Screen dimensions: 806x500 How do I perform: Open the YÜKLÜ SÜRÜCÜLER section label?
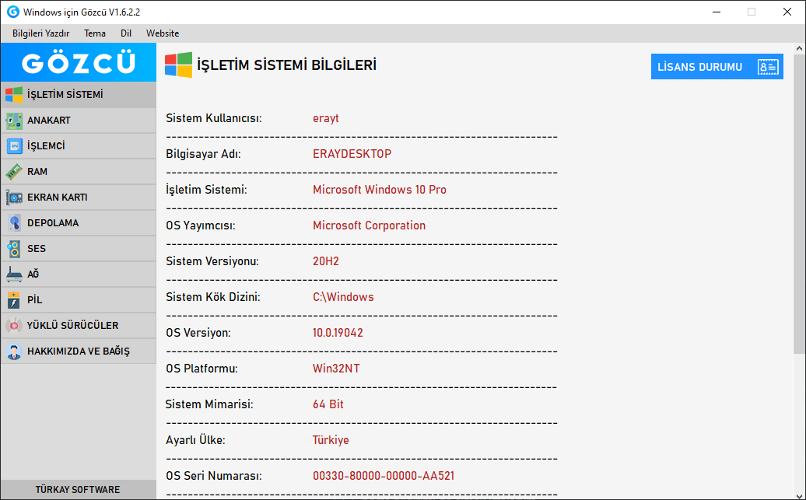[x=73, y=326]
